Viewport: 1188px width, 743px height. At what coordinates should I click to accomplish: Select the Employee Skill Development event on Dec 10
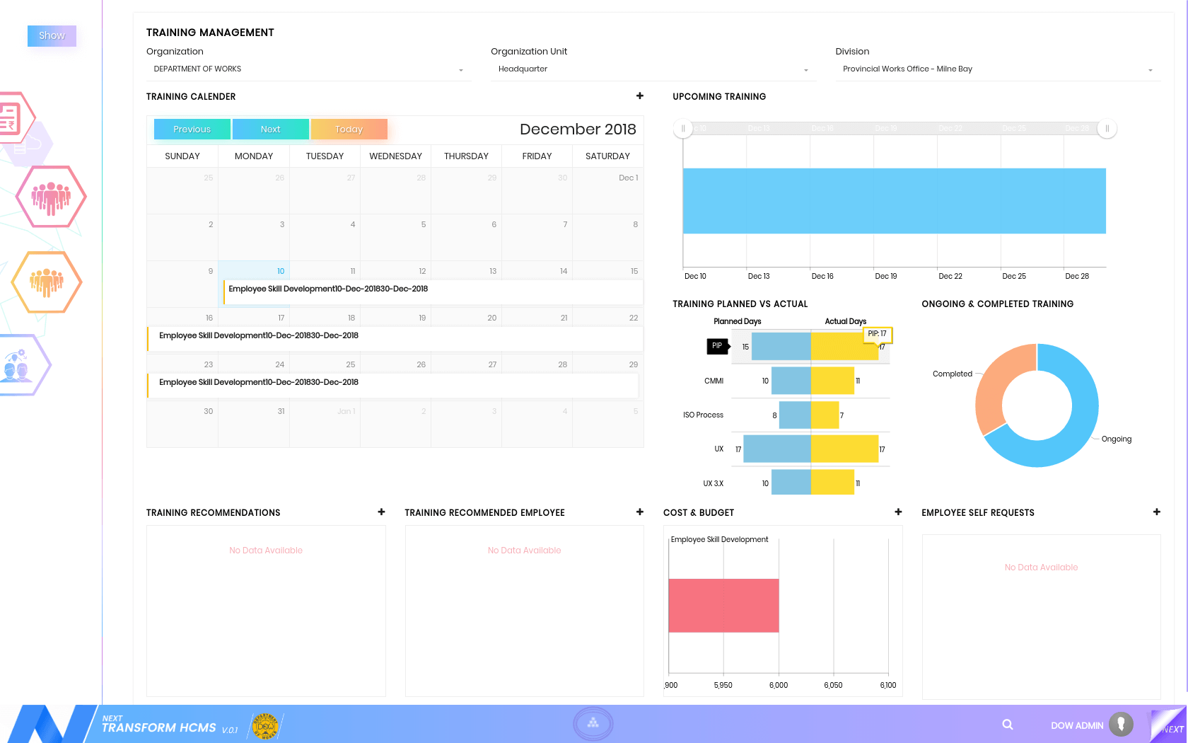pos(328,289)
